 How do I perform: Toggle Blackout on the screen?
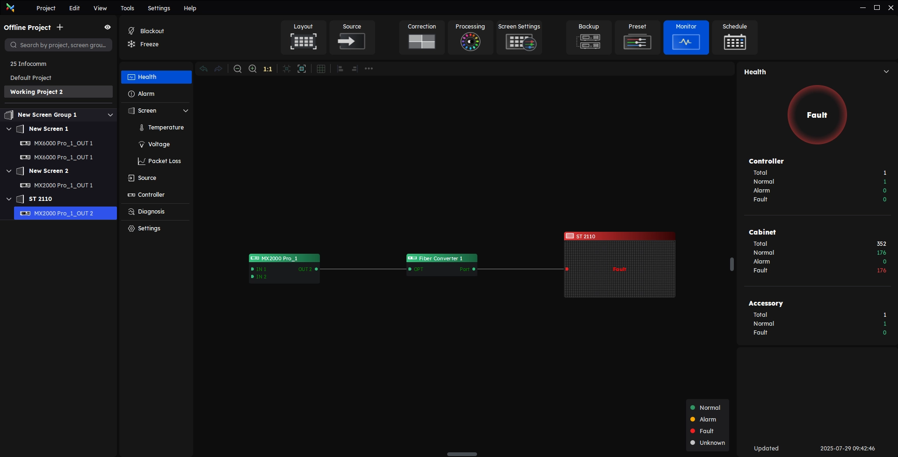tap(146, 31)
